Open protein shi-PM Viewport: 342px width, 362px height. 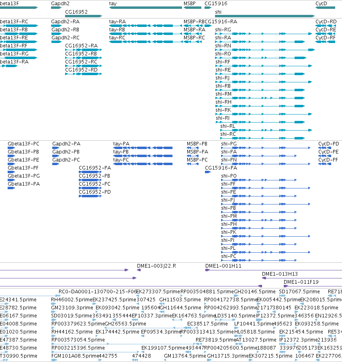(229, 216)
